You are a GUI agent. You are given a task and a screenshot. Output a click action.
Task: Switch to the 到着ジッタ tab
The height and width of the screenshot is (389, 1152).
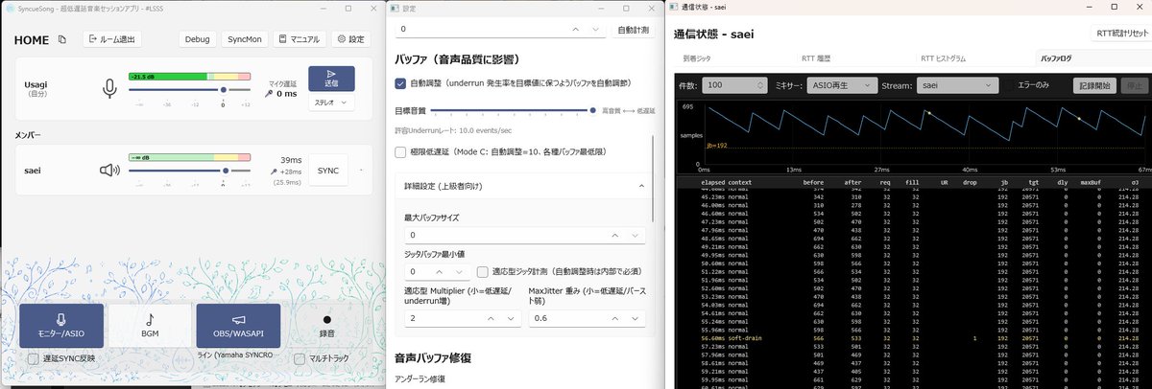(698, 57)
